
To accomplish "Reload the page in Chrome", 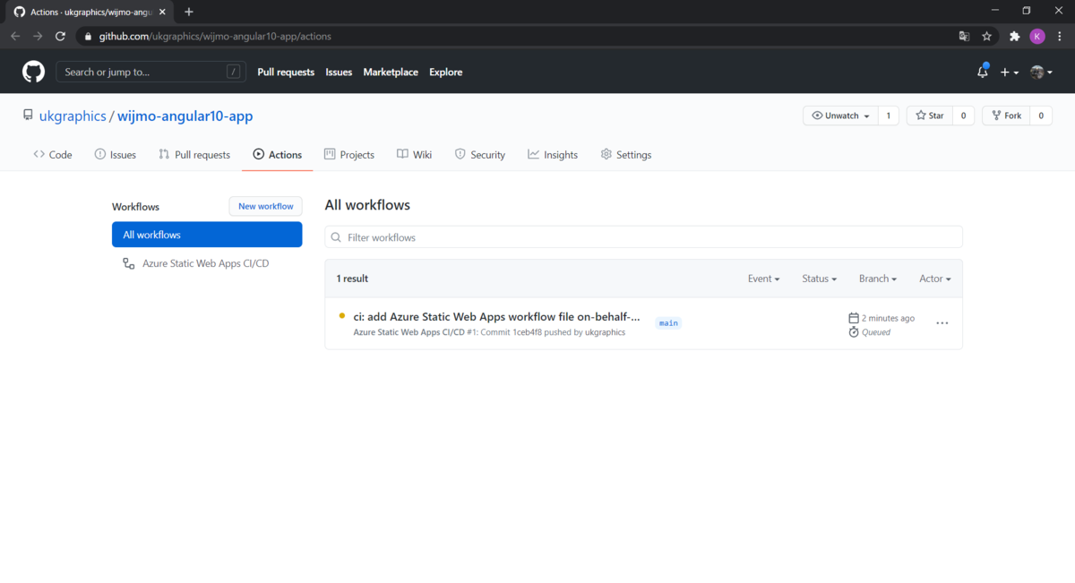I will coord(60,36).
